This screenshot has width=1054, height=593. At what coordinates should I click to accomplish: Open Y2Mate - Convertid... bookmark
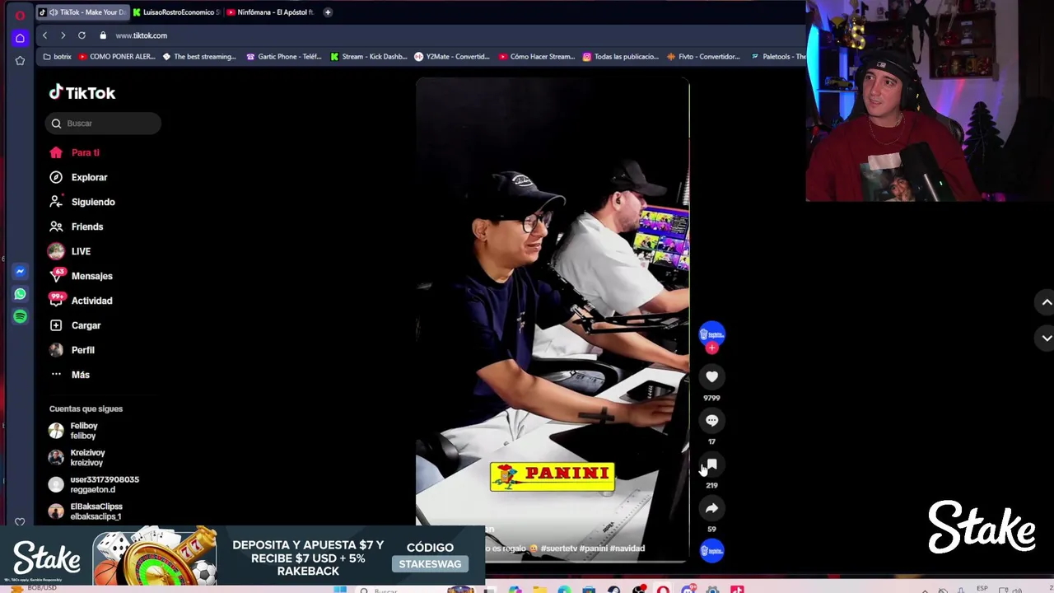point(452,57)
